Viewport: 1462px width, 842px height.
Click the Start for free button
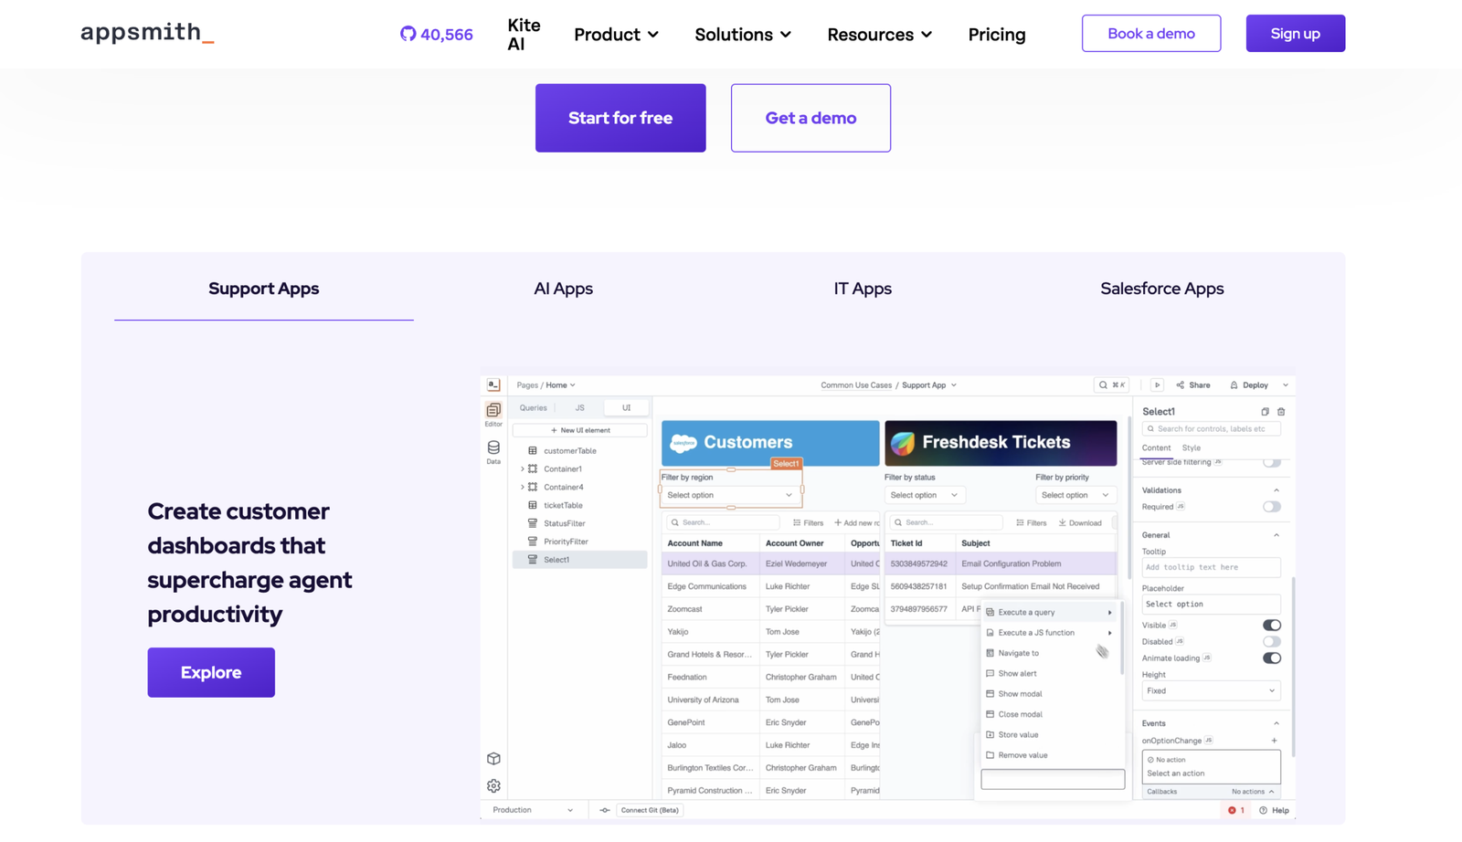coord(620,118)
